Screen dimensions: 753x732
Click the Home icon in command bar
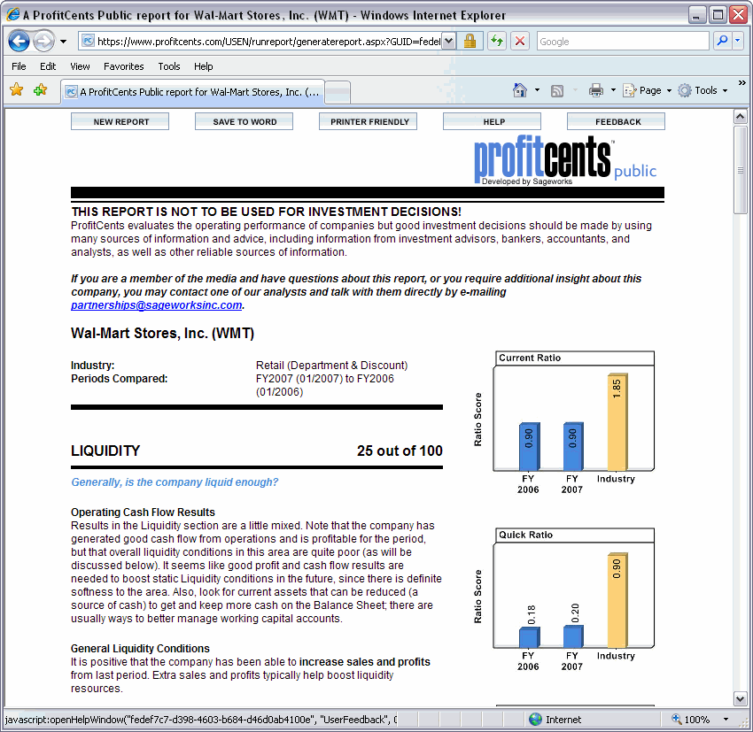pos(520,90)
